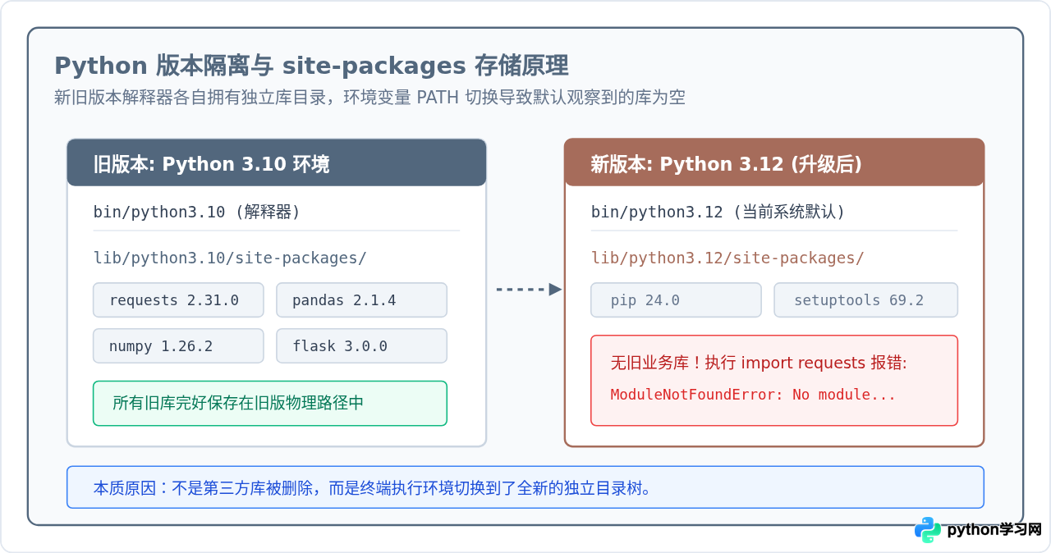Click the 'lib/python3.12/site-packages/' path
The image size is (1051, 553).
tap(727, 258)
